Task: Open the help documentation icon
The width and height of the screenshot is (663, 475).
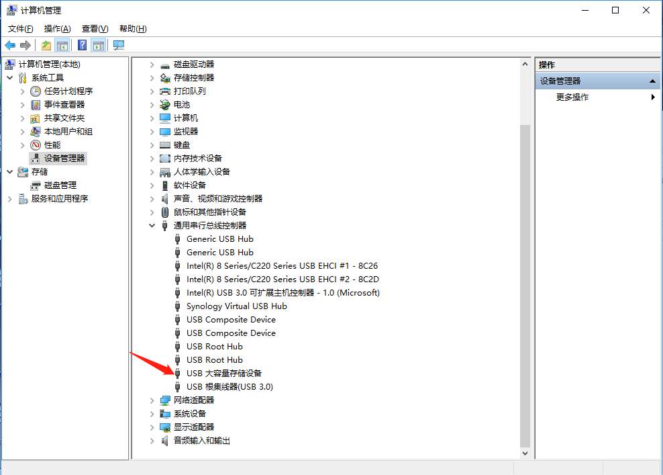Action: tap(82, 45)
